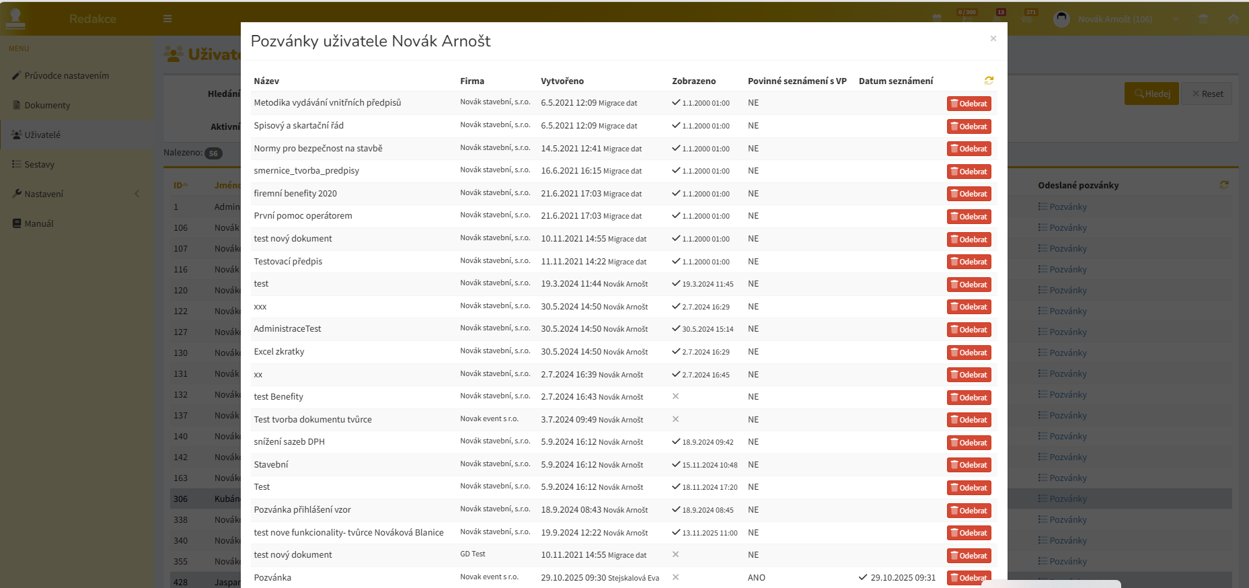
Task: Click the home icon in top bar
Action: pyautogui.click(x=1233, y=19)
